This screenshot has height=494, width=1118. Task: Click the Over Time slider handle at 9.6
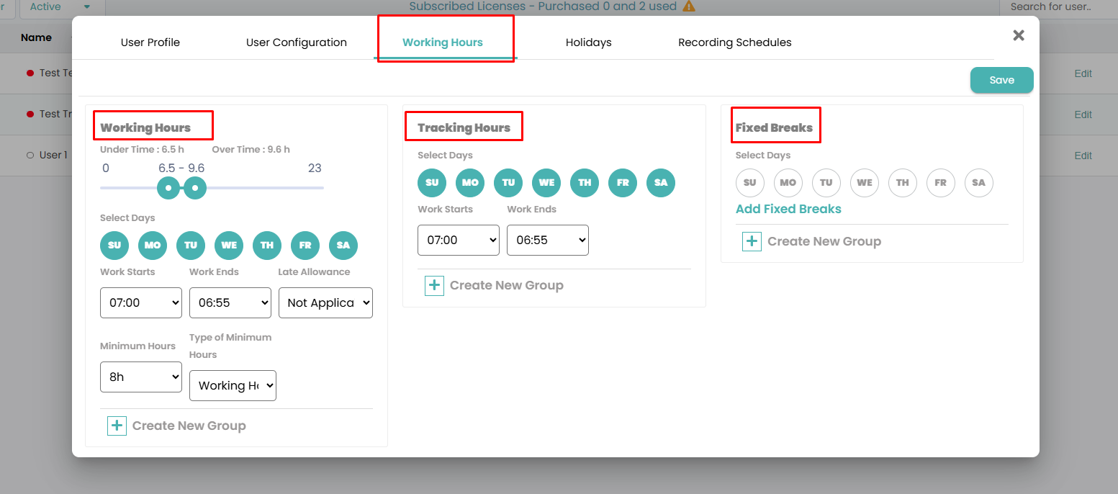(195, 188)
